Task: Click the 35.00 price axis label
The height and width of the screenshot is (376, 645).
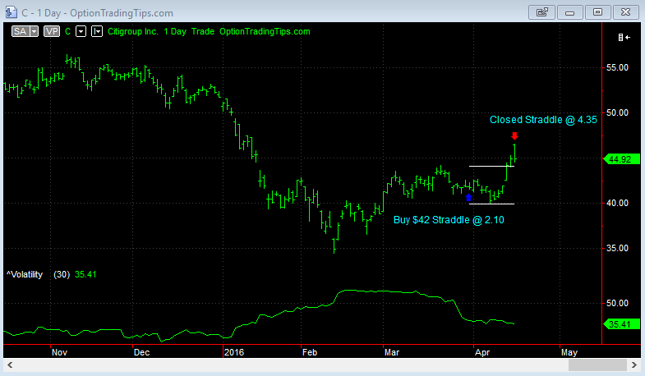Action: [617, 248]
